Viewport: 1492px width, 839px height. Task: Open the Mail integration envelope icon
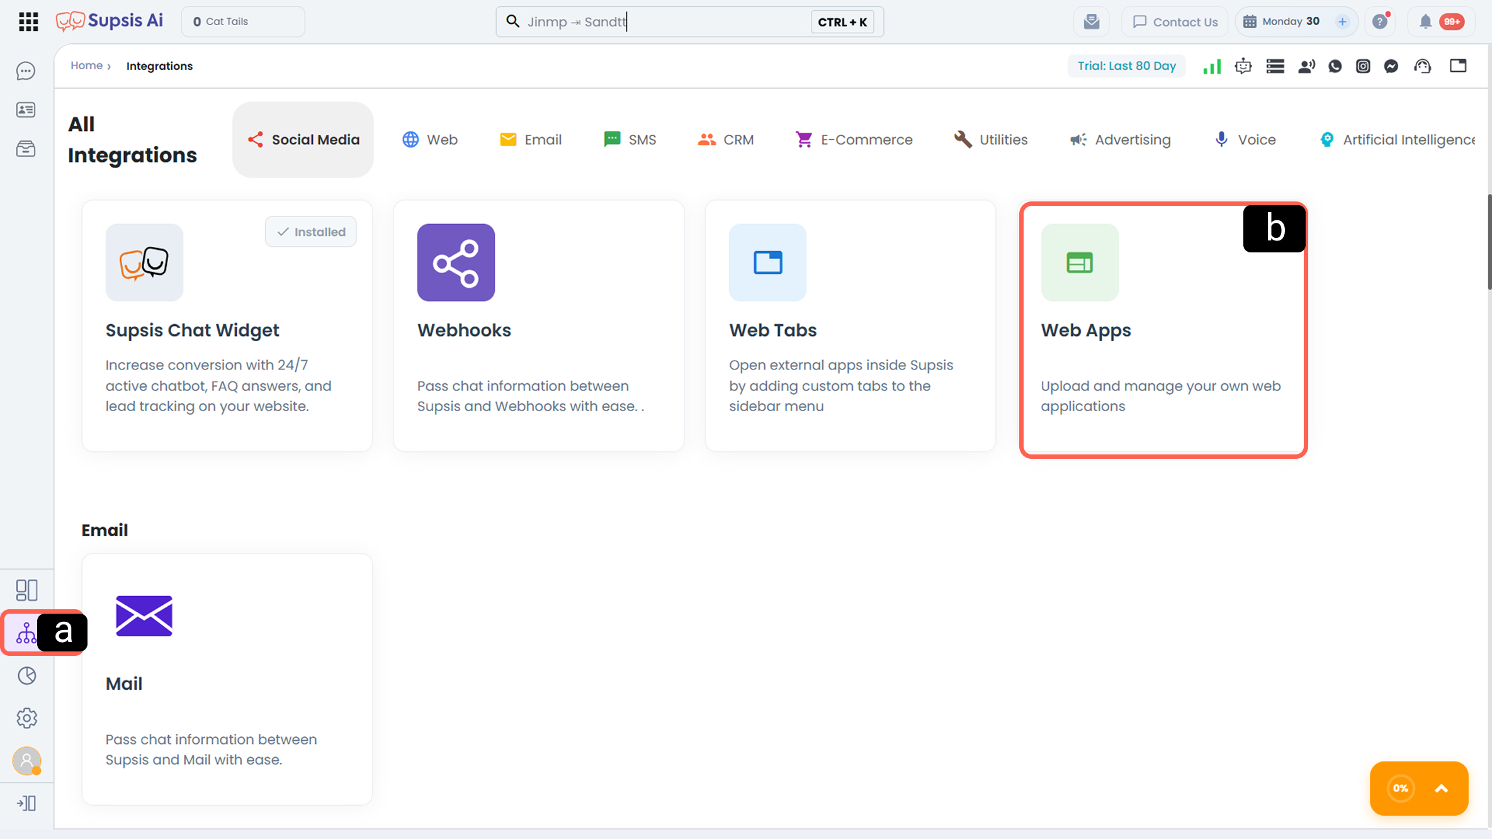tap(144, 616)
